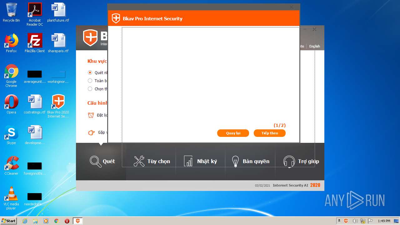Click the wrench and screwdriver icon

(139, 161)
